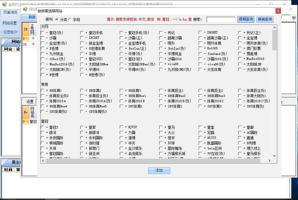Click the vertical scrollbar down arrow
This screenshot has width=298, height=200.
pos(274,156)
